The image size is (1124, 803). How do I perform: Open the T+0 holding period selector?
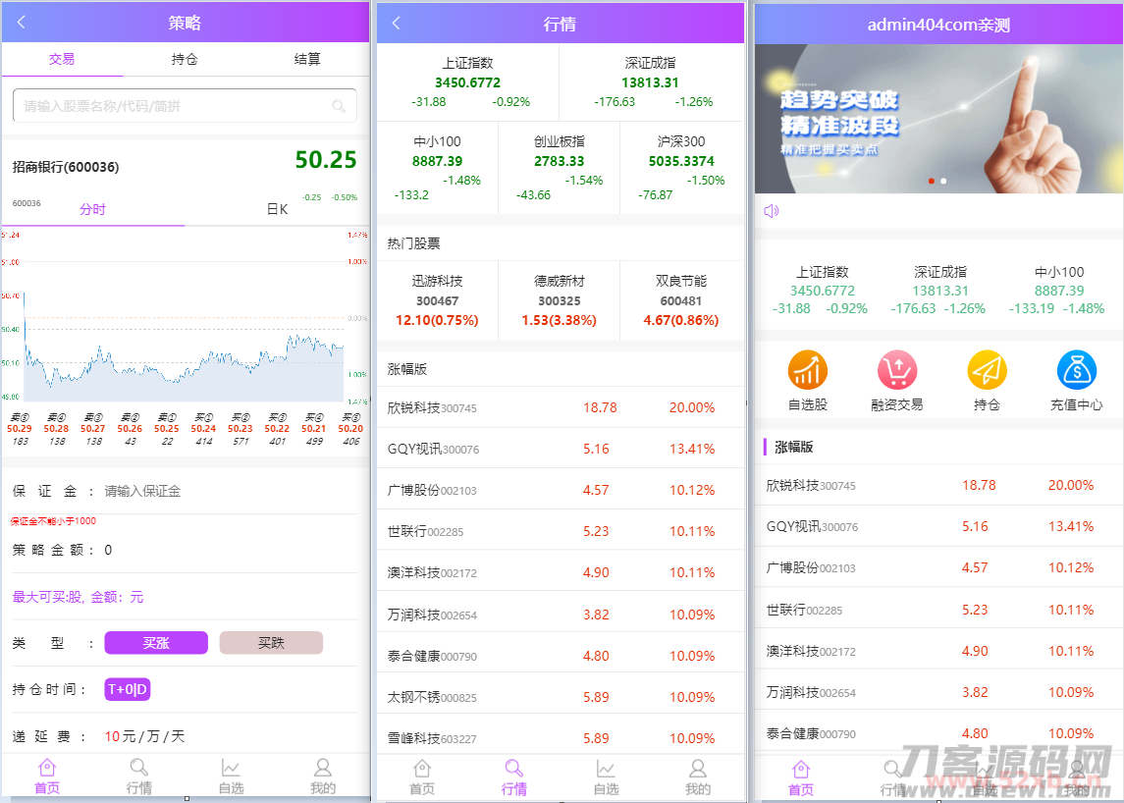pyautogui.click(x=127, y=689)
